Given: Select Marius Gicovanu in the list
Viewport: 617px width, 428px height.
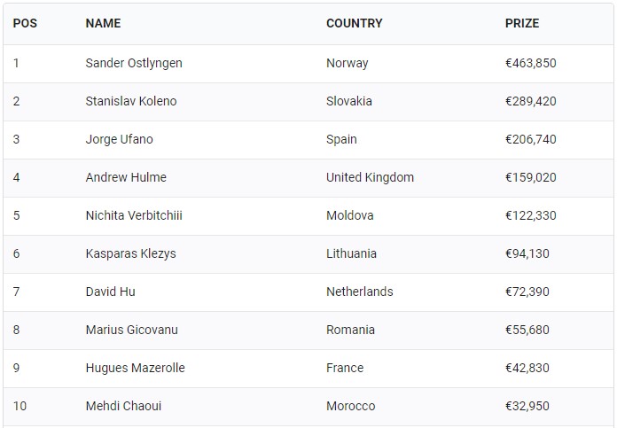Looking at the screenshot, I should tap(131, 330).
